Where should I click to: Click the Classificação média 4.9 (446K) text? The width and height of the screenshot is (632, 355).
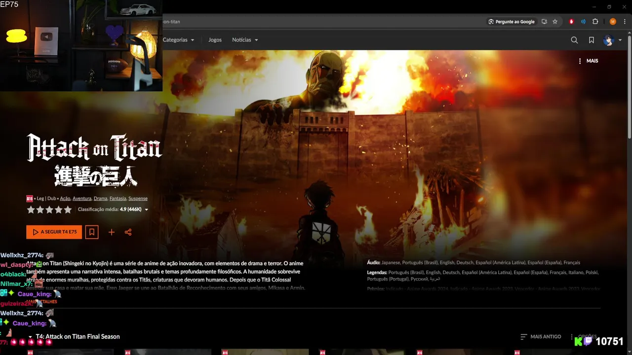click(x=110, y=210)
